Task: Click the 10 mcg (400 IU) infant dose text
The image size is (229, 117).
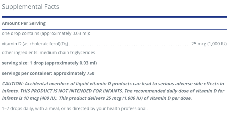Action: pos(41,98)
